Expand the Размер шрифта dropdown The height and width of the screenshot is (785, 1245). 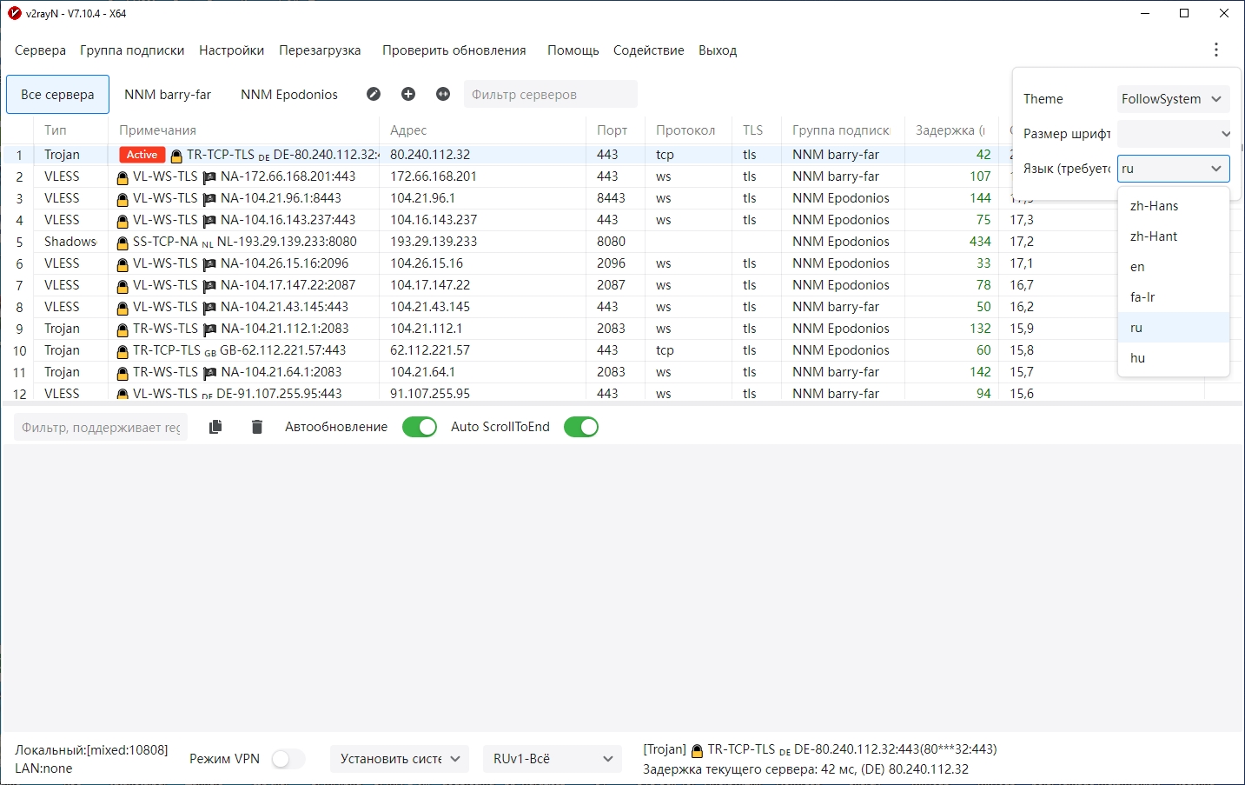click(1173, 134)
